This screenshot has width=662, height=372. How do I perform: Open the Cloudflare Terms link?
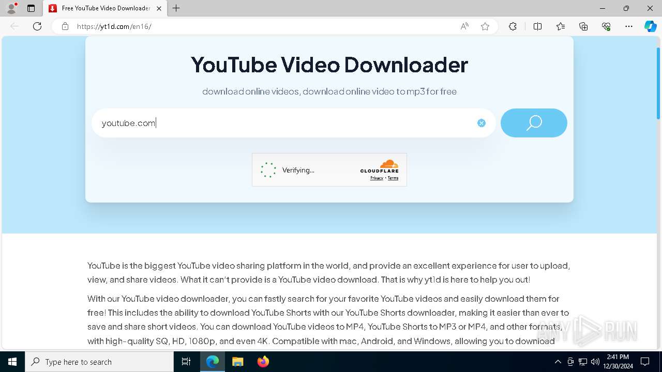[393, 178]
